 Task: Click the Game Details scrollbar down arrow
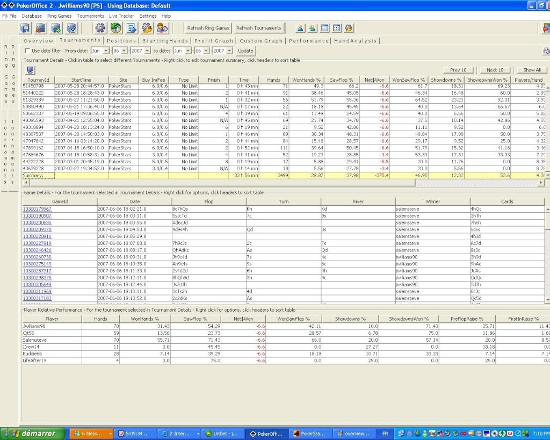547,300
